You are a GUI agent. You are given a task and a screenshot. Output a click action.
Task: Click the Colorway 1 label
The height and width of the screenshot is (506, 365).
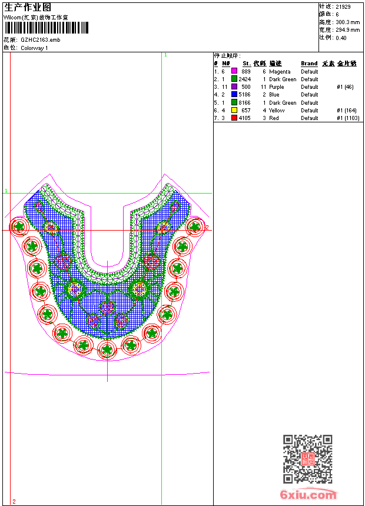coord(34,48)
